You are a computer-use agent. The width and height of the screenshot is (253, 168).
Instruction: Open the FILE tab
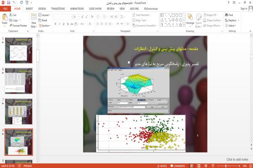click(5, 9)
